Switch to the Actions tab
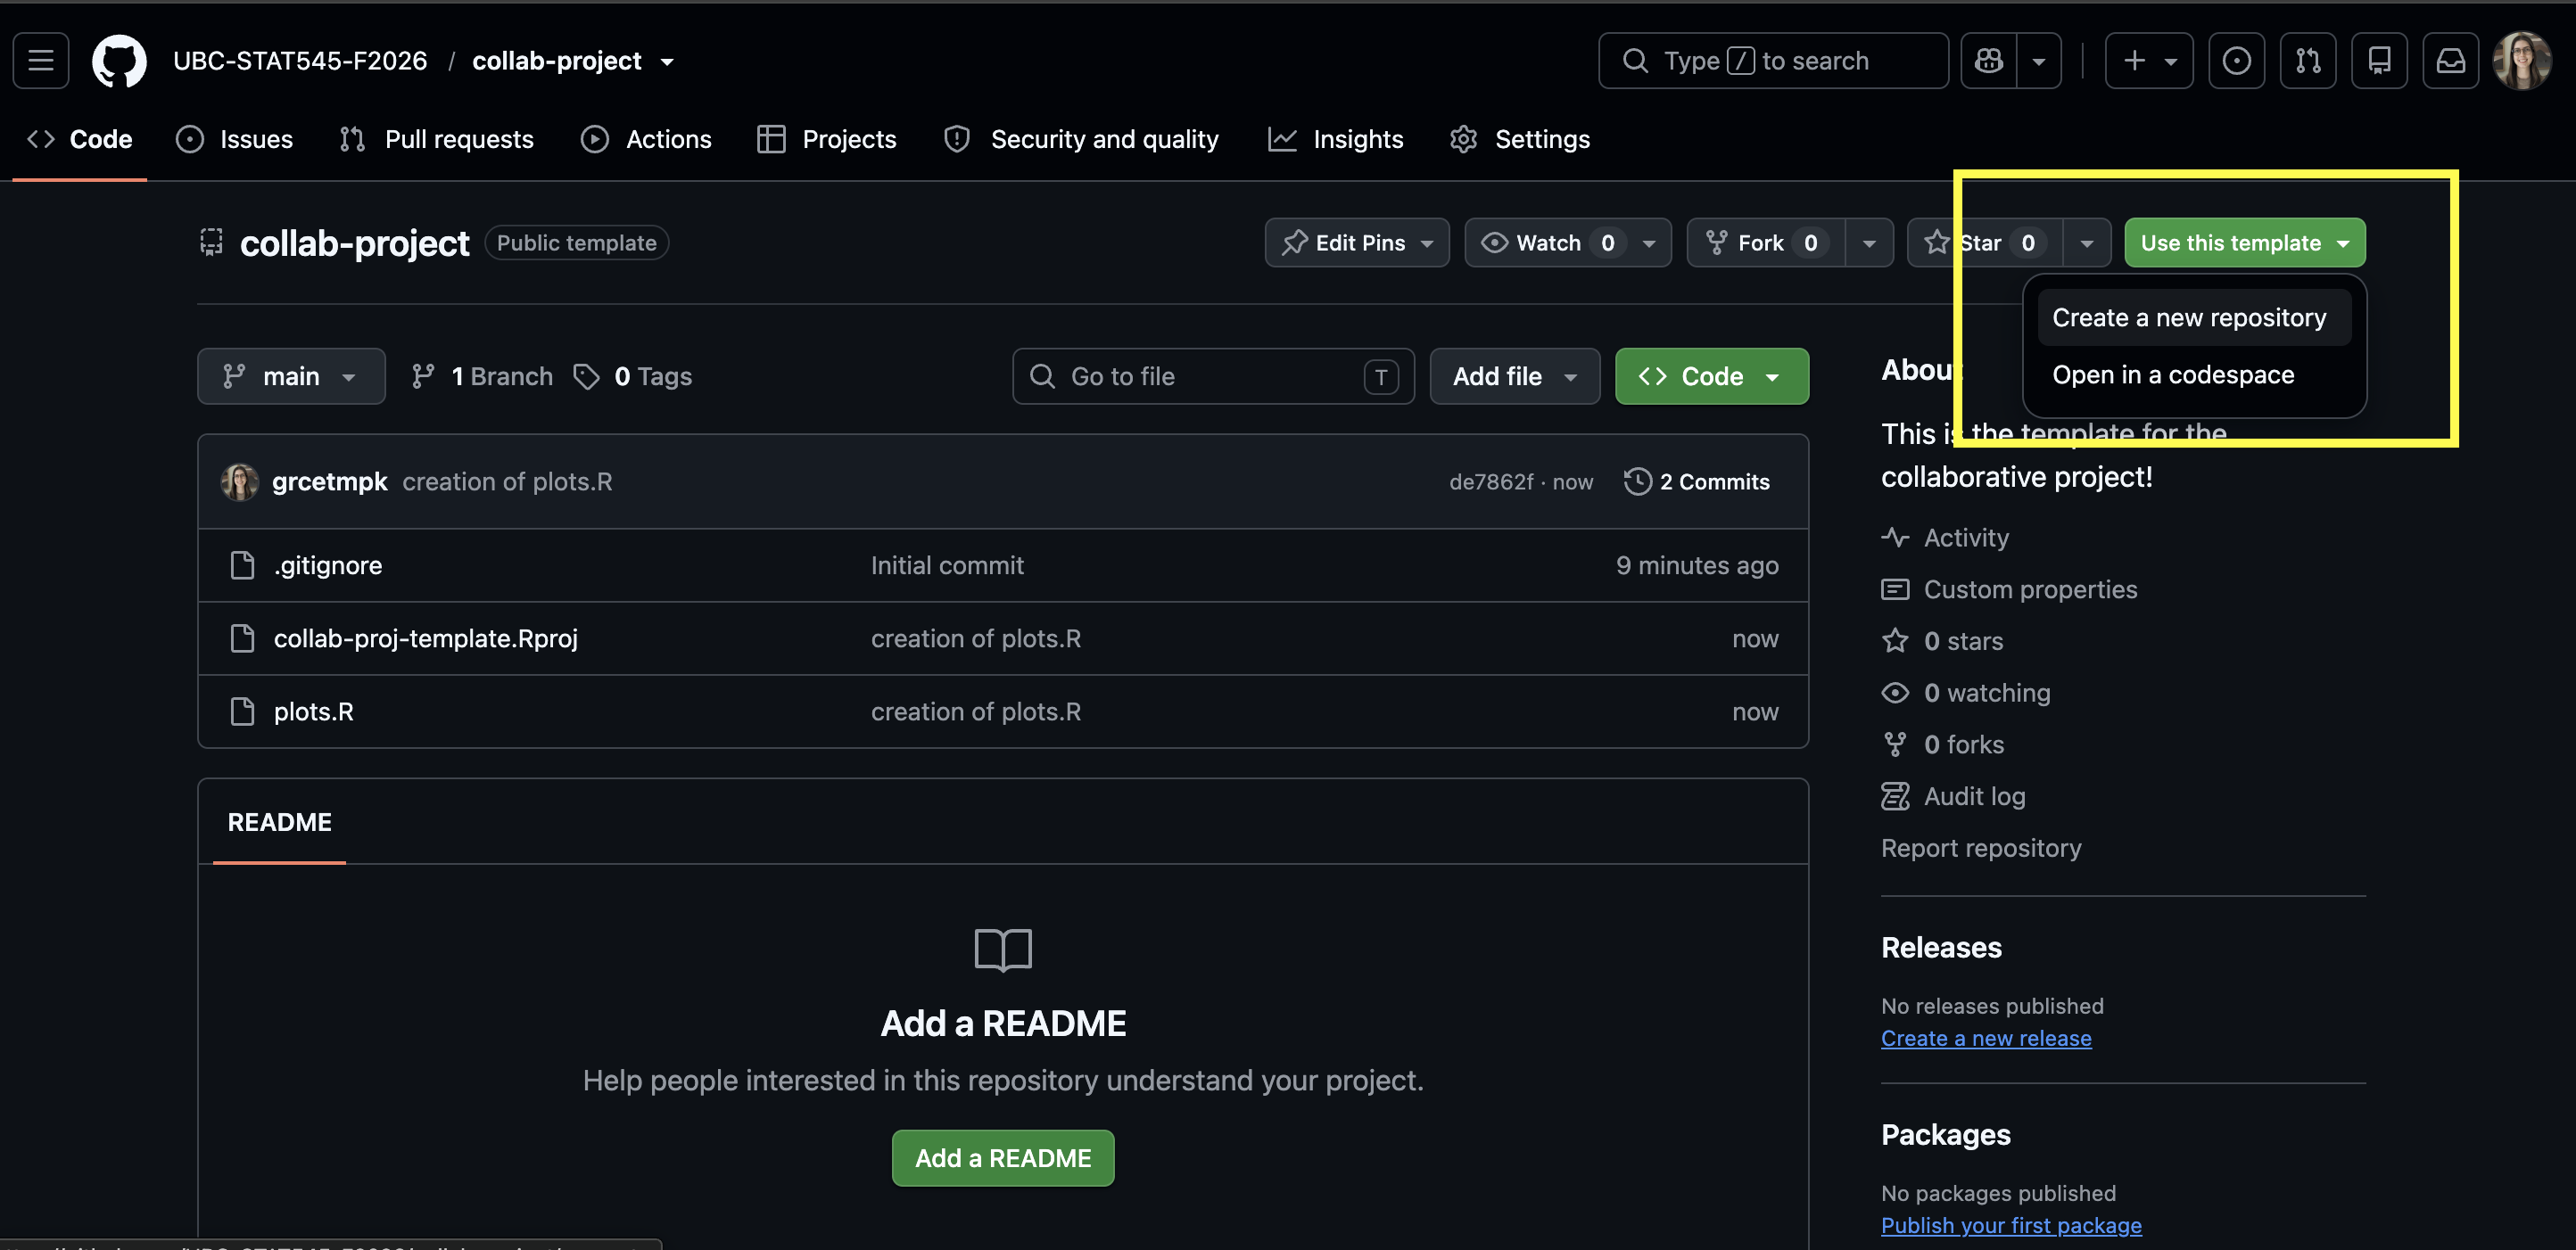The height and width of the screenshot is (1250, 2576). click(646, 139)
